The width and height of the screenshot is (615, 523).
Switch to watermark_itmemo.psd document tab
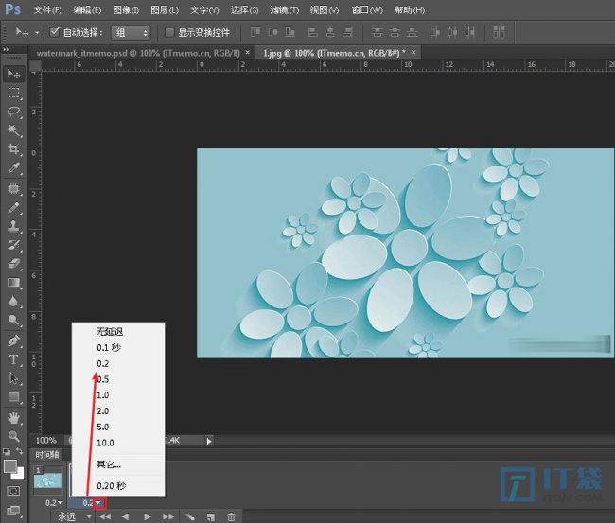(x=138, y=53)
